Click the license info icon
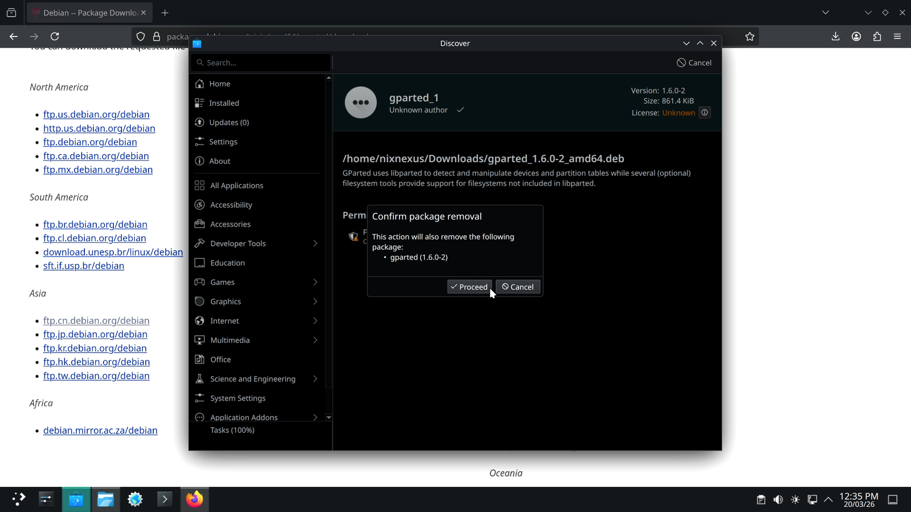The height and width of the screenshot is (512, 911). [705, 113]
